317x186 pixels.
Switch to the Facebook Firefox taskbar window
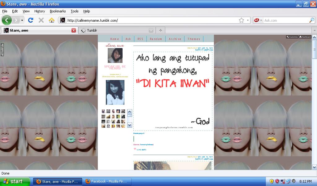click(107, 182)
